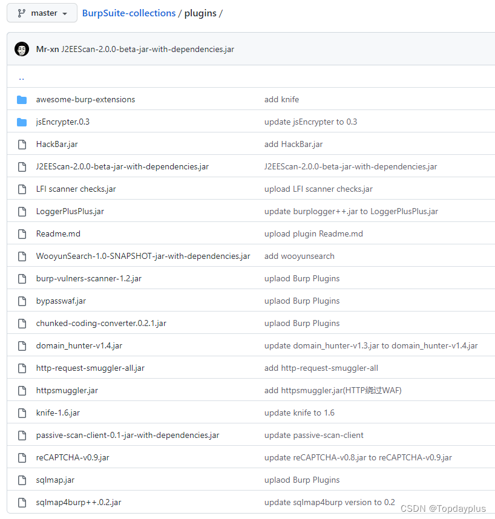Viewport: 495px width, 519px height.
Task: Open commit 'upload LFI scanner checks.jar'
Action: pyautogui.click(x=318, y=189)
